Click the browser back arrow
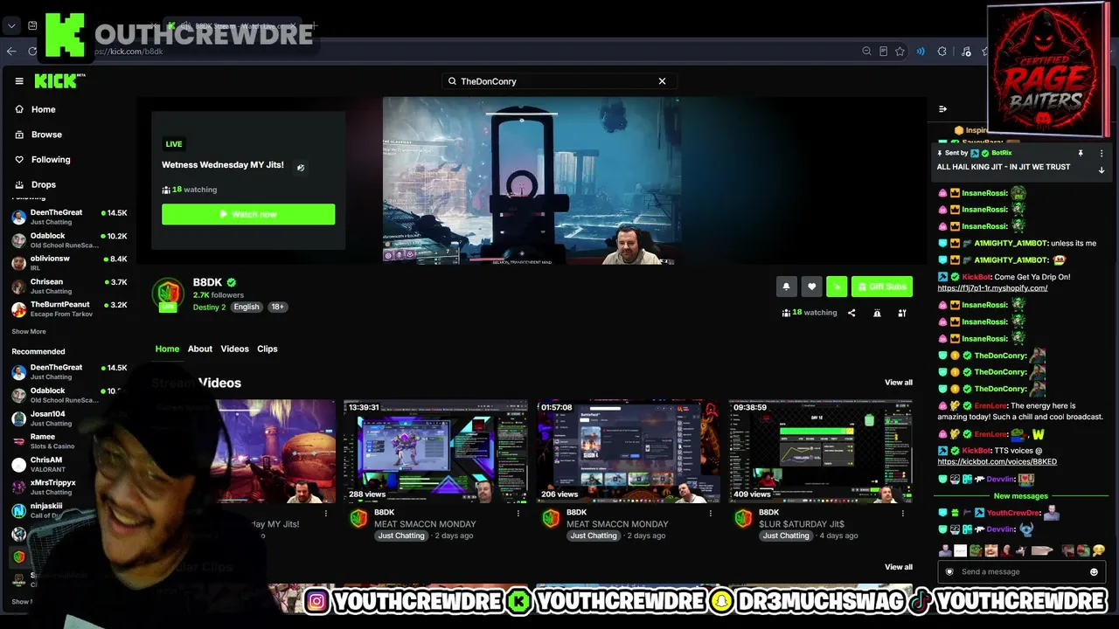This screenshot has width=1119, height=629. pyautogui.click(x=11, y=52)
